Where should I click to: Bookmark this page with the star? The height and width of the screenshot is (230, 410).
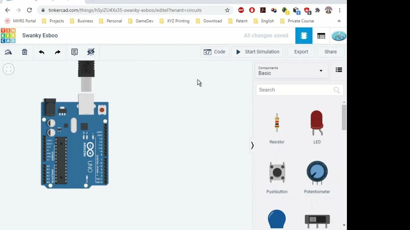pyautogui.click(x=227, y=10)
